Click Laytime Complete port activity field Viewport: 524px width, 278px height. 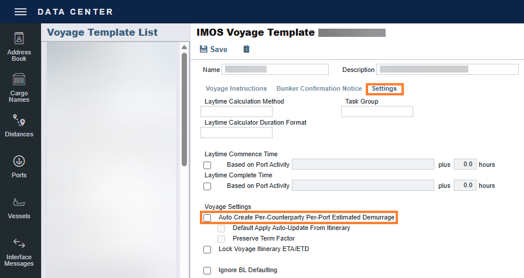click(363, 185)
